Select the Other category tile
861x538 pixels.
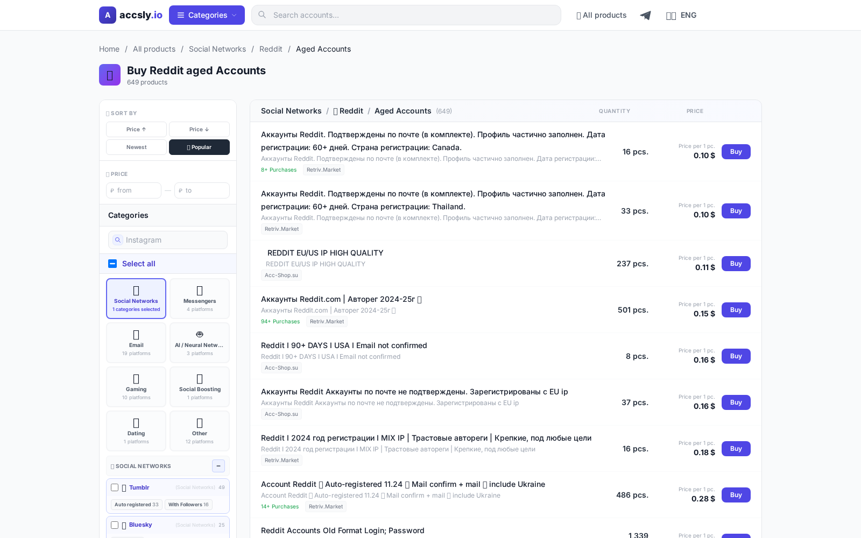click(x=200, y=431)
